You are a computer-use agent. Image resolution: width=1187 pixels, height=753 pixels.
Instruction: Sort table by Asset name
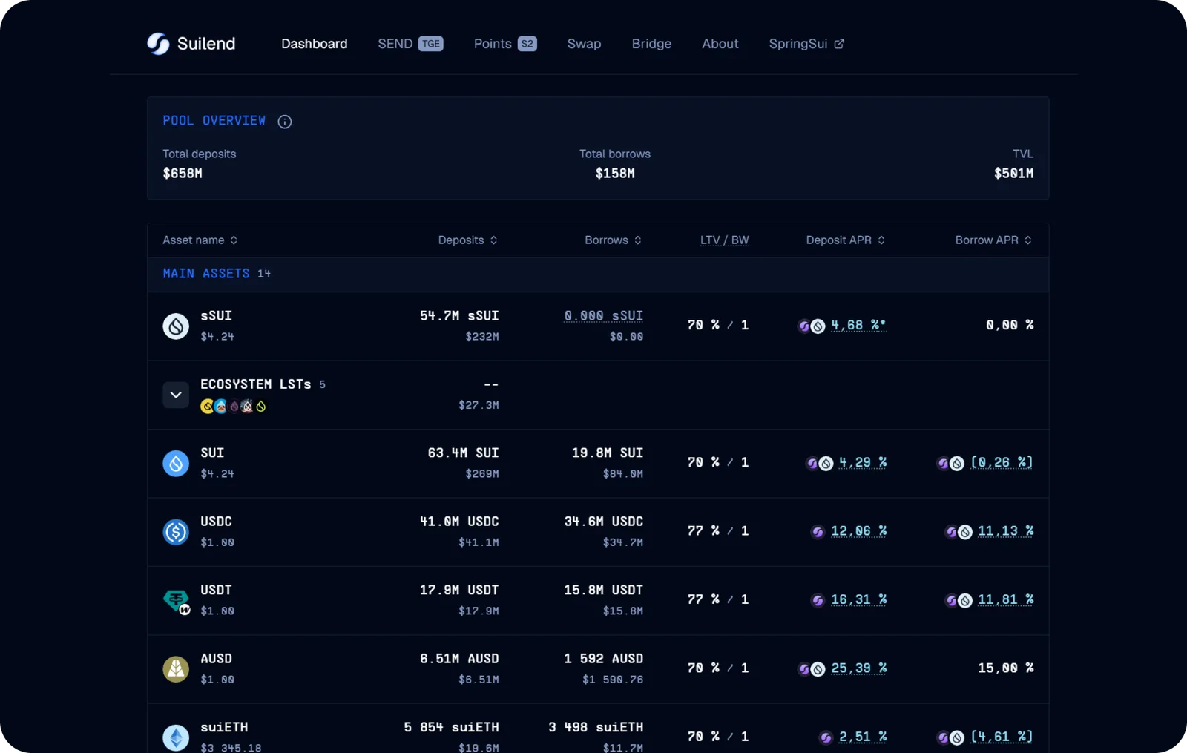point(200,240)
